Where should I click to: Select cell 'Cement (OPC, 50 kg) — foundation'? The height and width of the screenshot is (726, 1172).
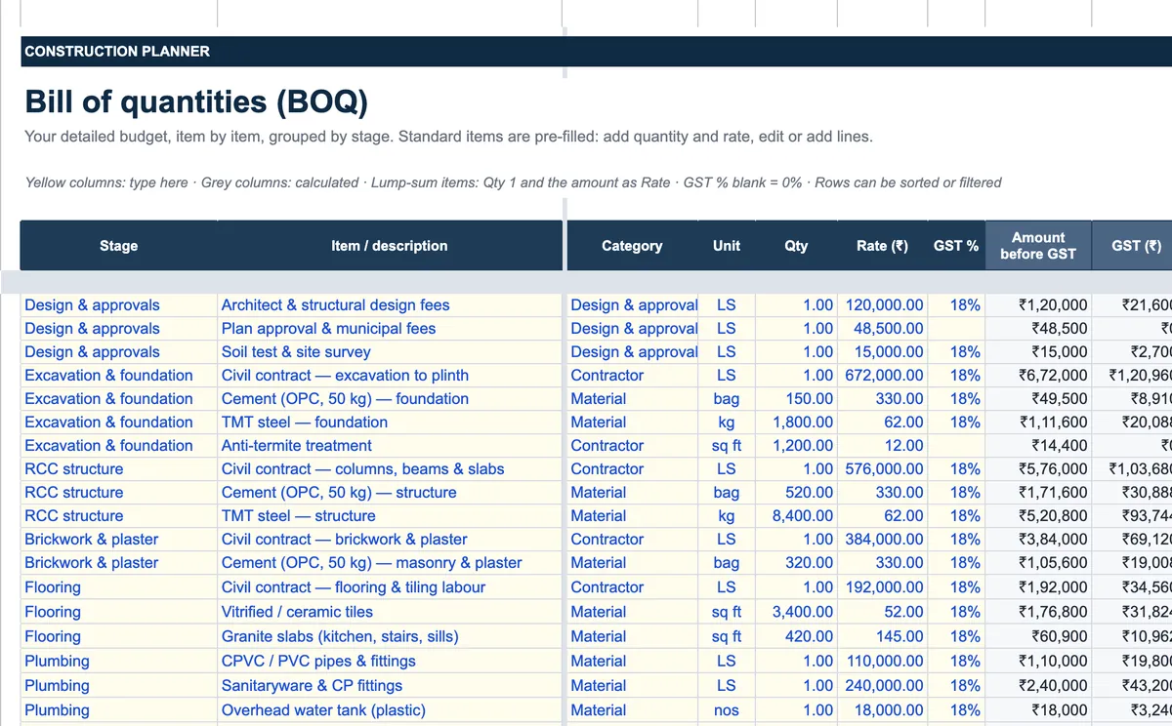(x=390, y=399)
